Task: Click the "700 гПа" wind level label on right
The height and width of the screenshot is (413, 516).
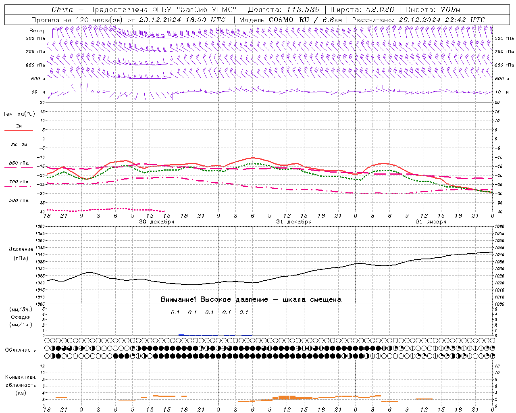Action: click(x=504, y=52)
